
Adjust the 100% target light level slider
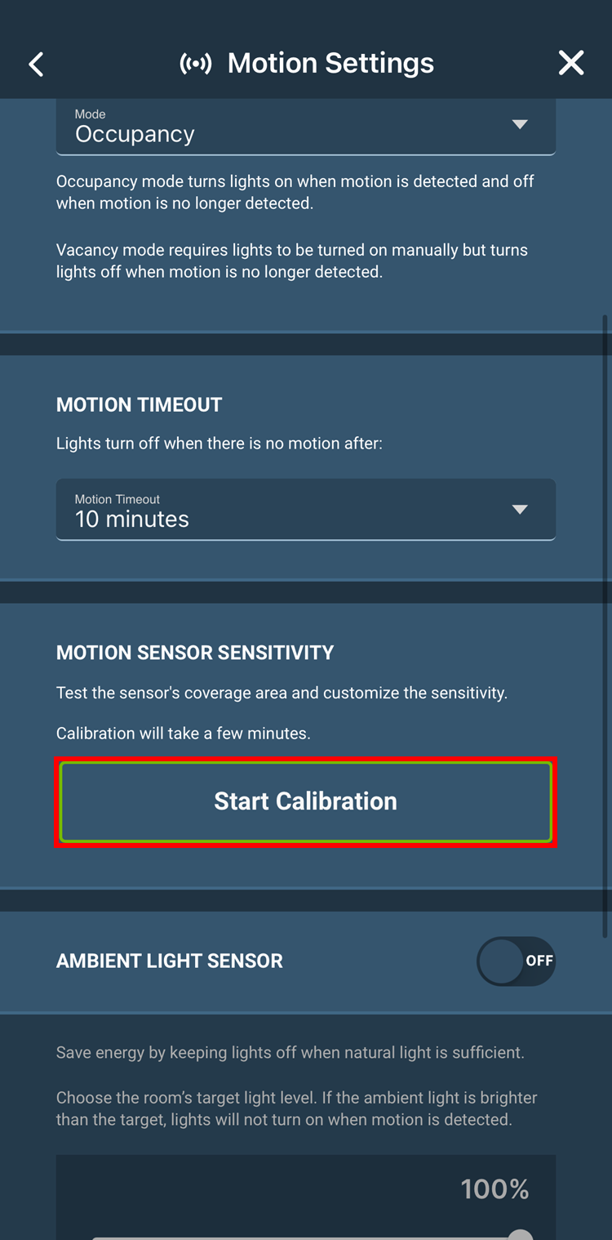(519, 1234)
